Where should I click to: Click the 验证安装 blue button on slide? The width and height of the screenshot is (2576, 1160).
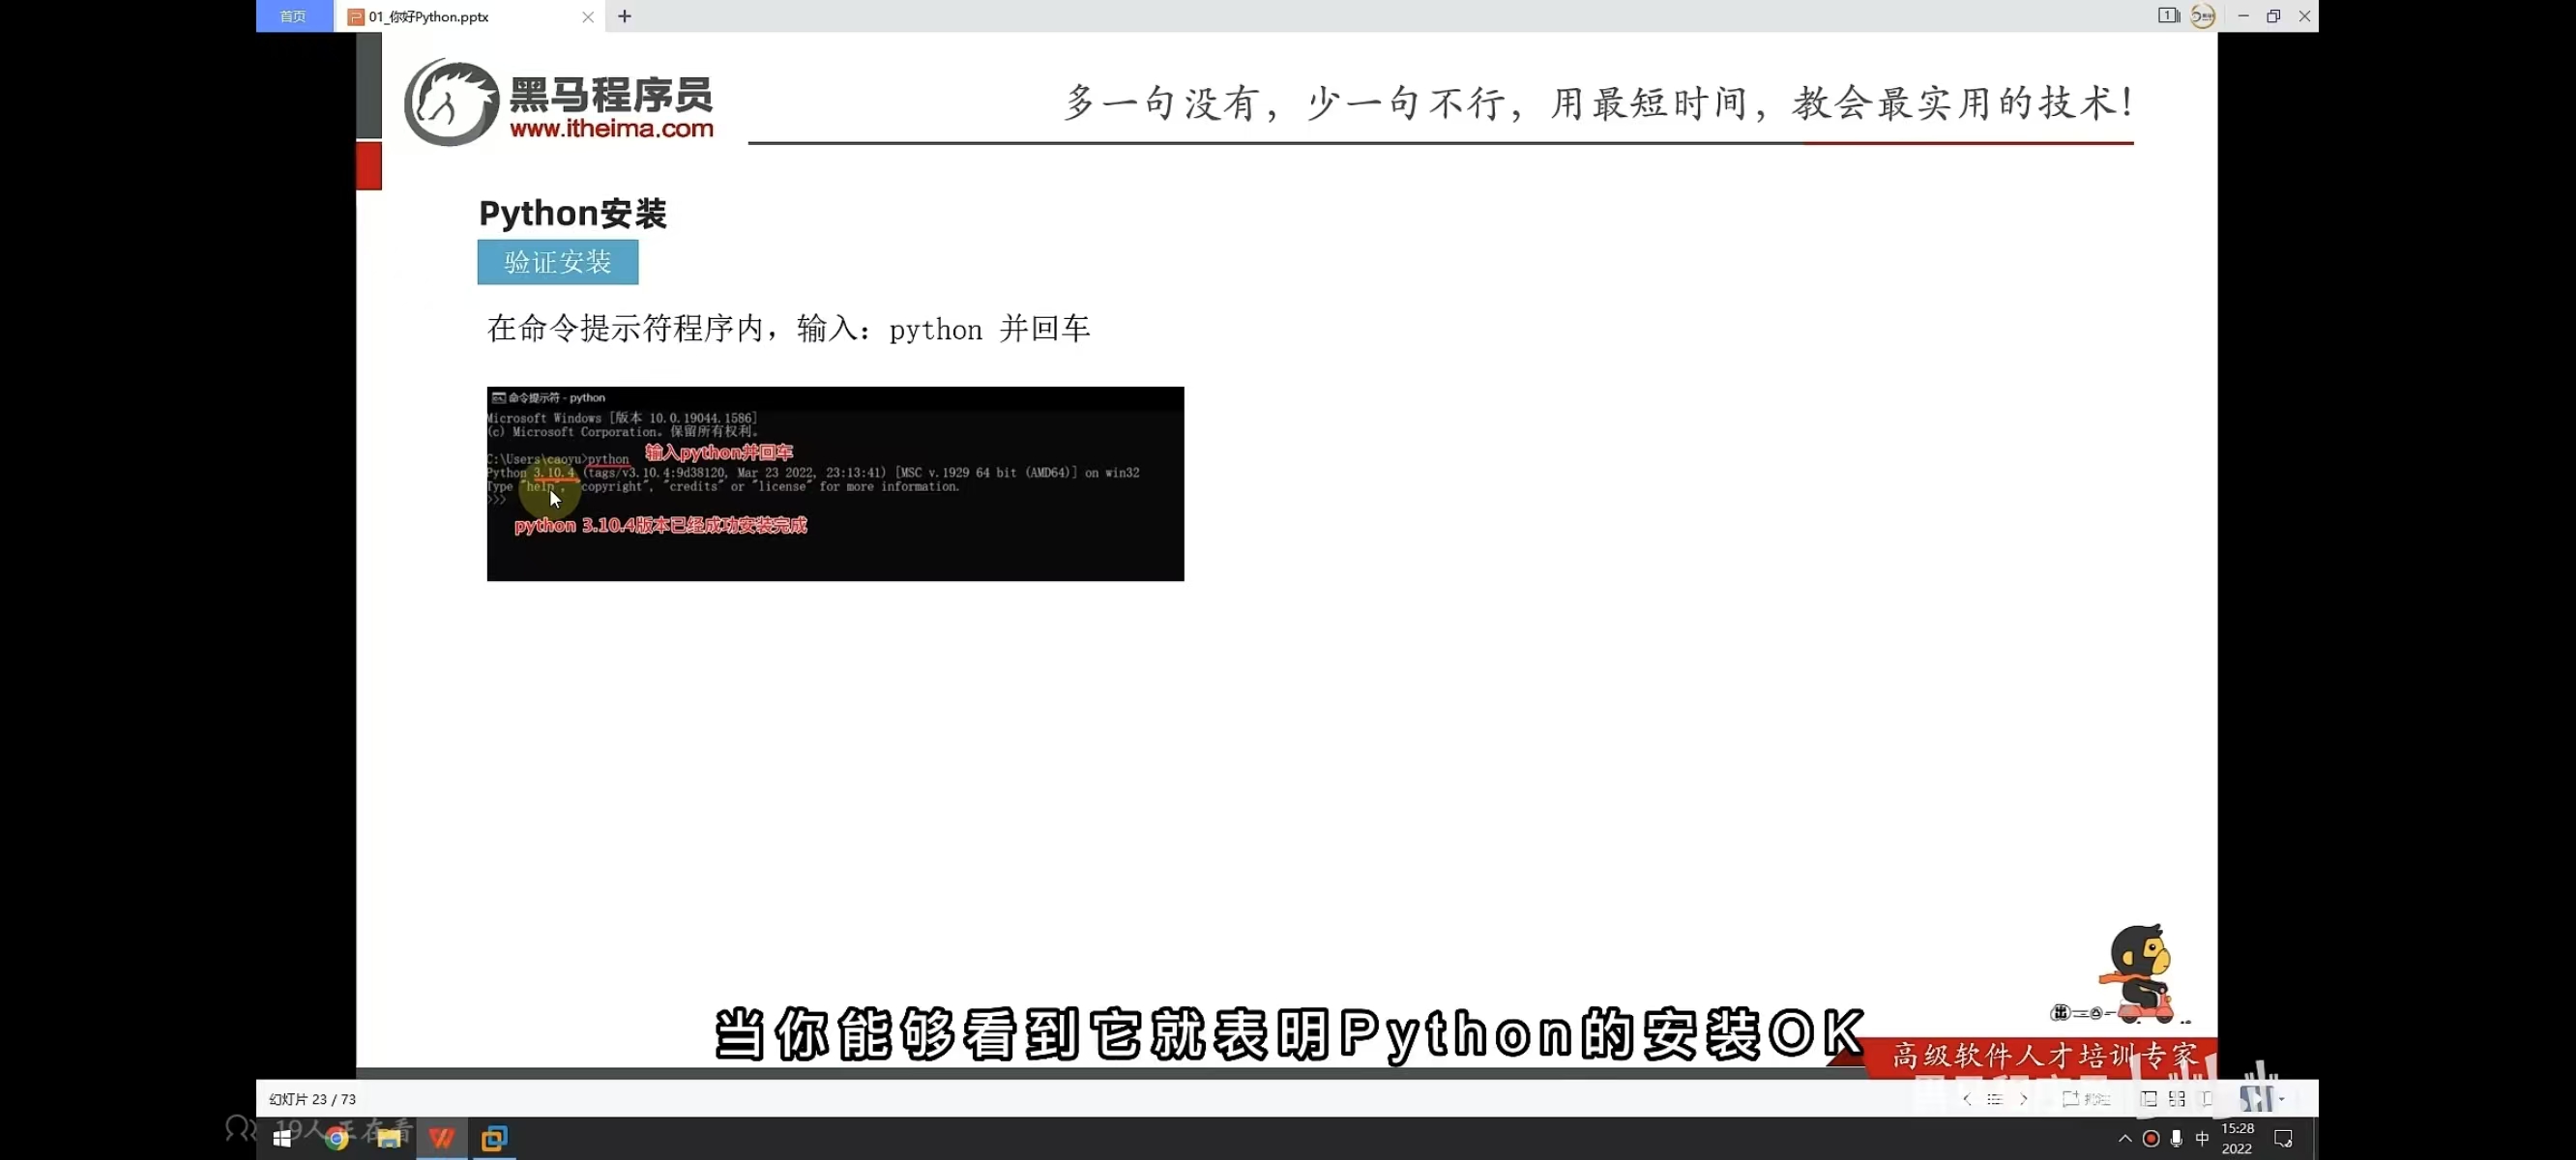tap(557, 262)
